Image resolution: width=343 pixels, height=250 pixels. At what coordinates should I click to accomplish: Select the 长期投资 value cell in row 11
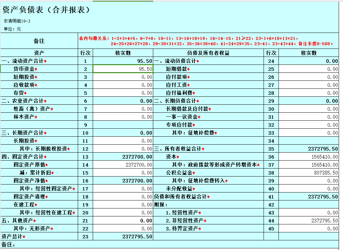point(123,141)
